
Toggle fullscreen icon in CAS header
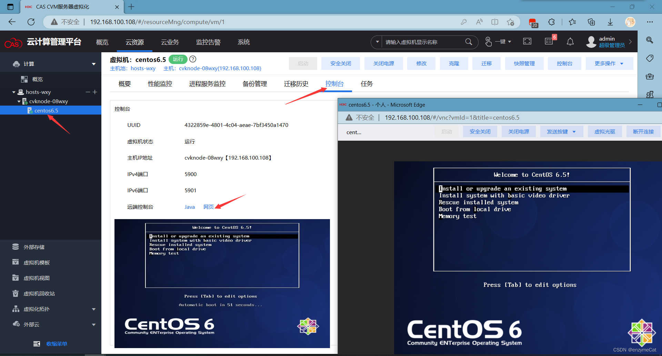527,42
